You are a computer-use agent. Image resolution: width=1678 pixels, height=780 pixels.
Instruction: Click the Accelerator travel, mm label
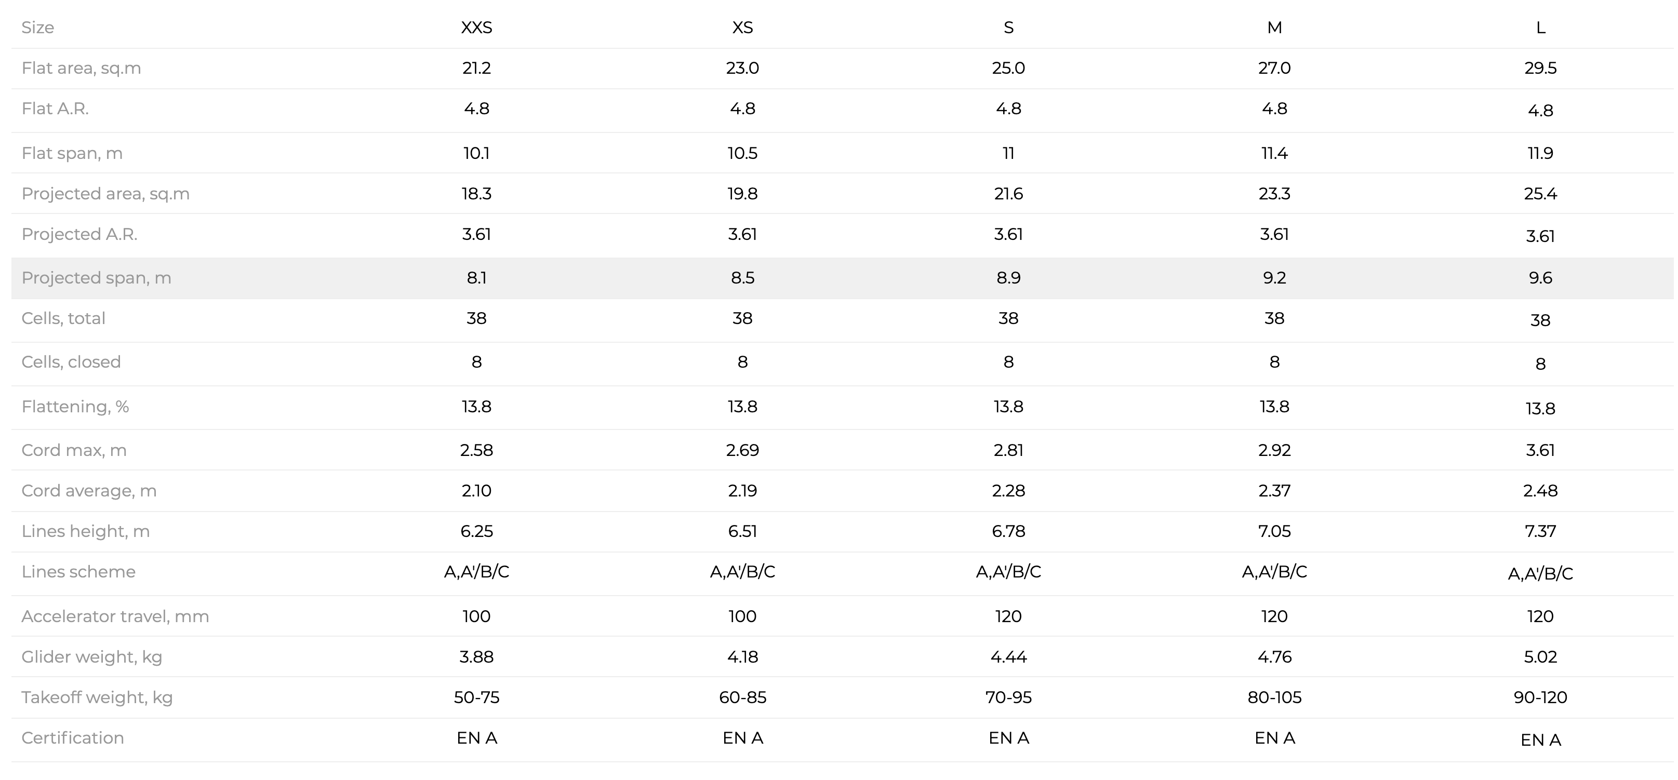click(x=115, y=616)
